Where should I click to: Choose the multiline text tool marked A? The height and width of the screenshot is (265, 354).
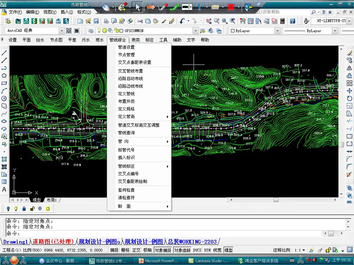tap(4, 190)
